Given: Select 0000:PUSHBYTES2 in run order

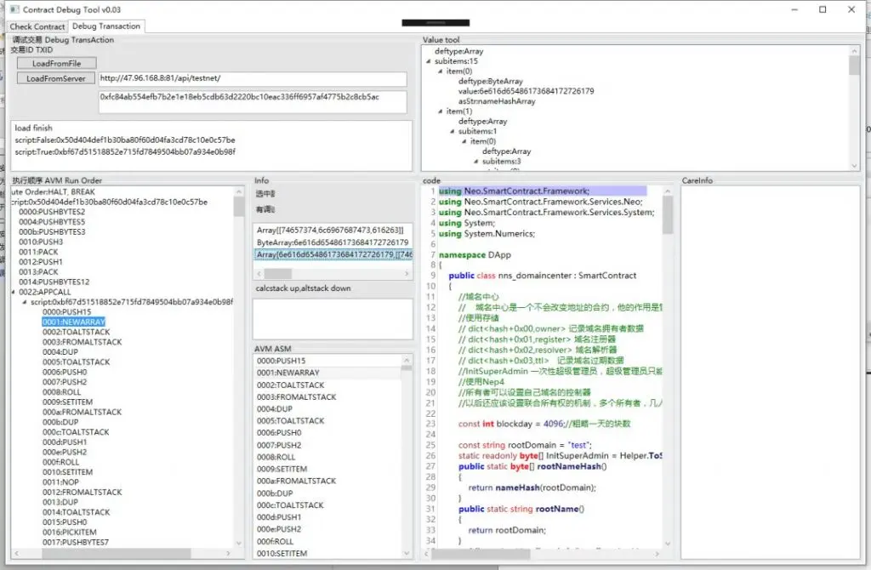Looking at the screenshot, I should click(x=52, y=212).
